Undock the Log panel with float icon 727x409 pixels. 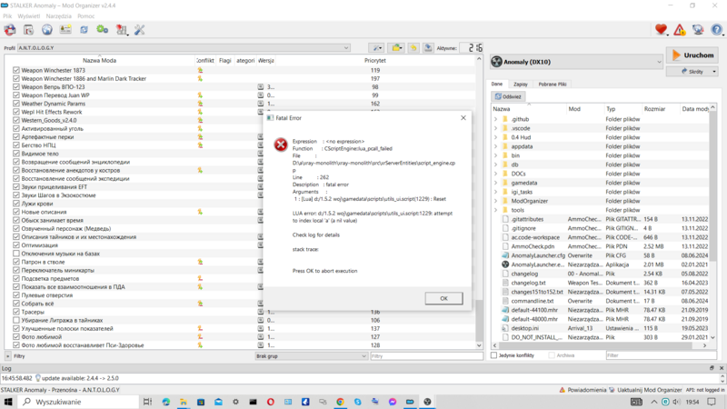pyautogui.click(x=712, y=368)
